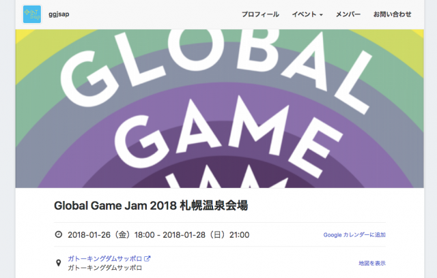
Task: Click the caret arrow beside イベント
Action: pos(321,15)
